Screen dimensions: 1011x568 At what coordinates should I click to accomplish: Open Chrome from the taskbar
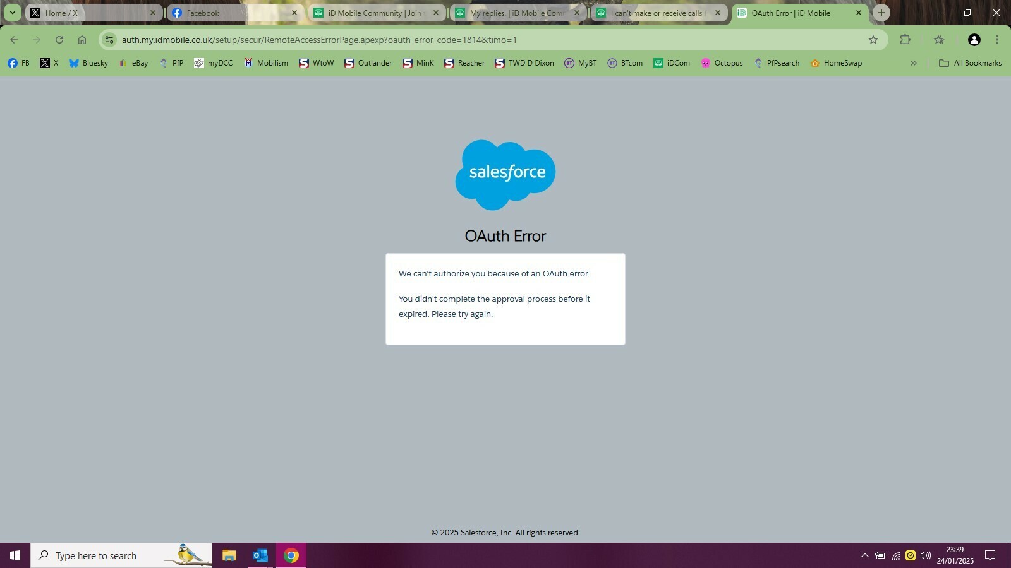pos(291,555)
